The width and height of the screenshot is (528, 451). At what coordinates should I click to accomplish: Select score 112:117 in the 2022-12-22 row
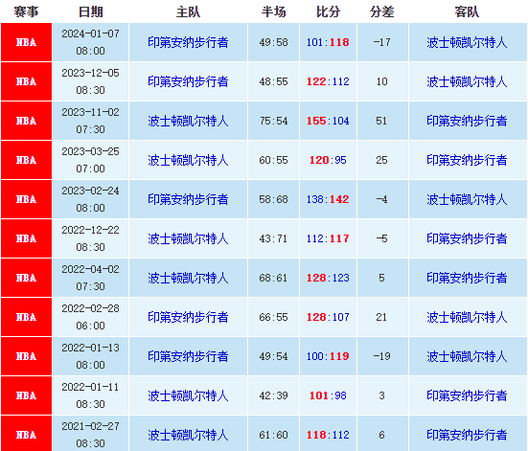pyautogui.click(x=328, y=238)
